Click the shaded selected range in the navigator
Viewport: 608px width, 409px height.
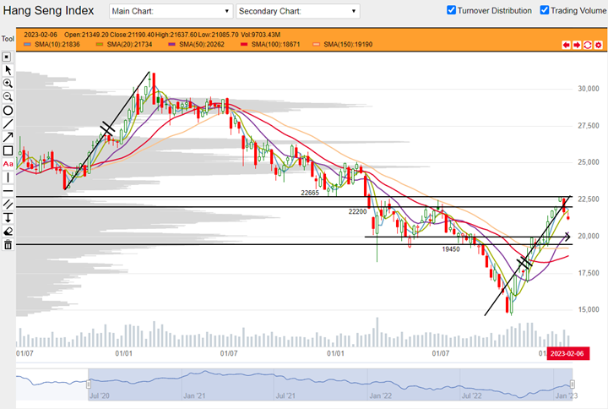click(x=330, y=384)
